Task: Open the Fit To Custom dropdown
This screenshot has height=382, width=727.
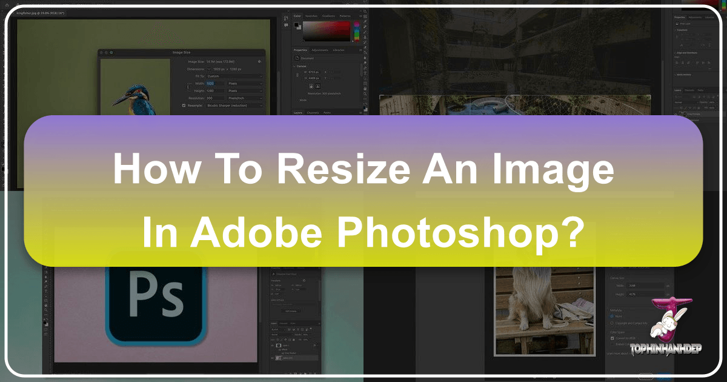Action: coord(235,76)
